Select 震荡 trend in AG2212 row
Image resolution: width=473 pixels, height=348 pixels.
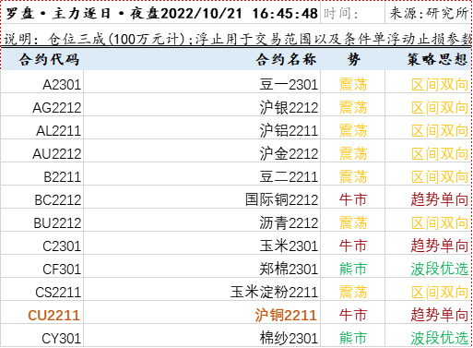click(x=353, y=107)
